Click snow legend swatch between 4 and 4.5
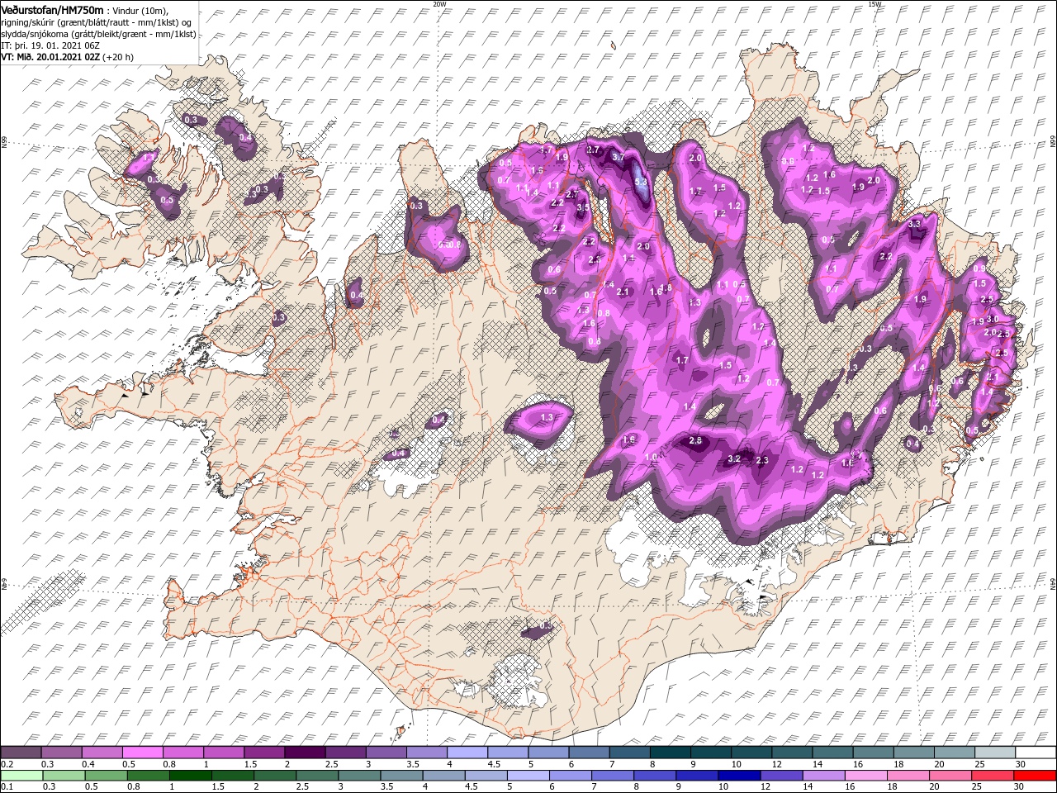 [467, 752]
